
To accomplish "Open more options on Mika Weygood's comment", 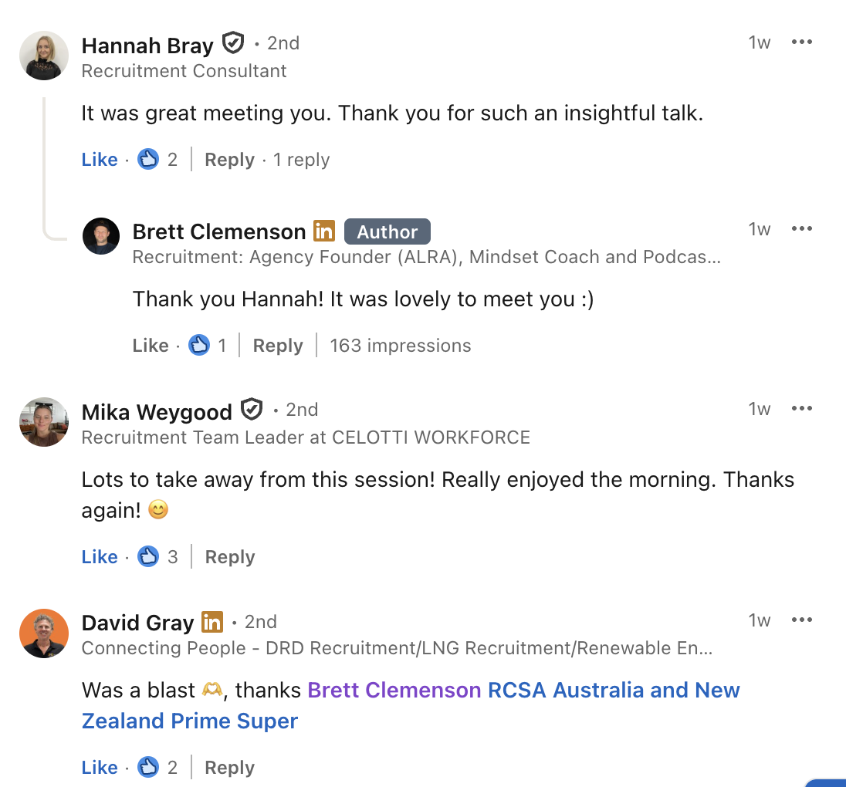I will click(x=802, y=409).
